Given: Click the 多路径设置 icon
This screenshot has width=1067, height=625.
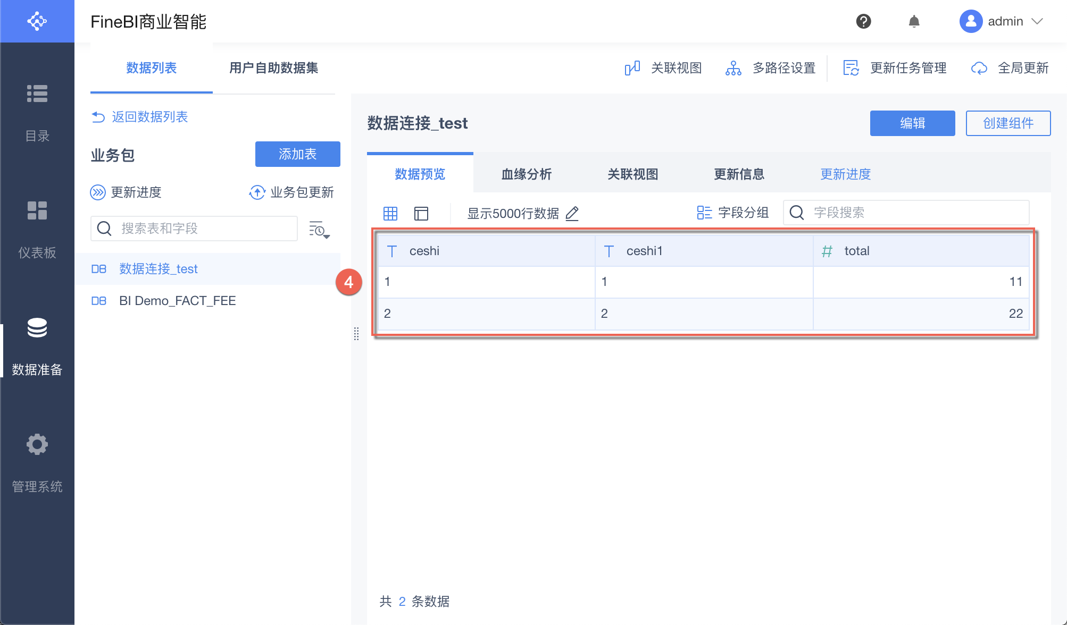Looking at the screenshot, I should [733, 68].
